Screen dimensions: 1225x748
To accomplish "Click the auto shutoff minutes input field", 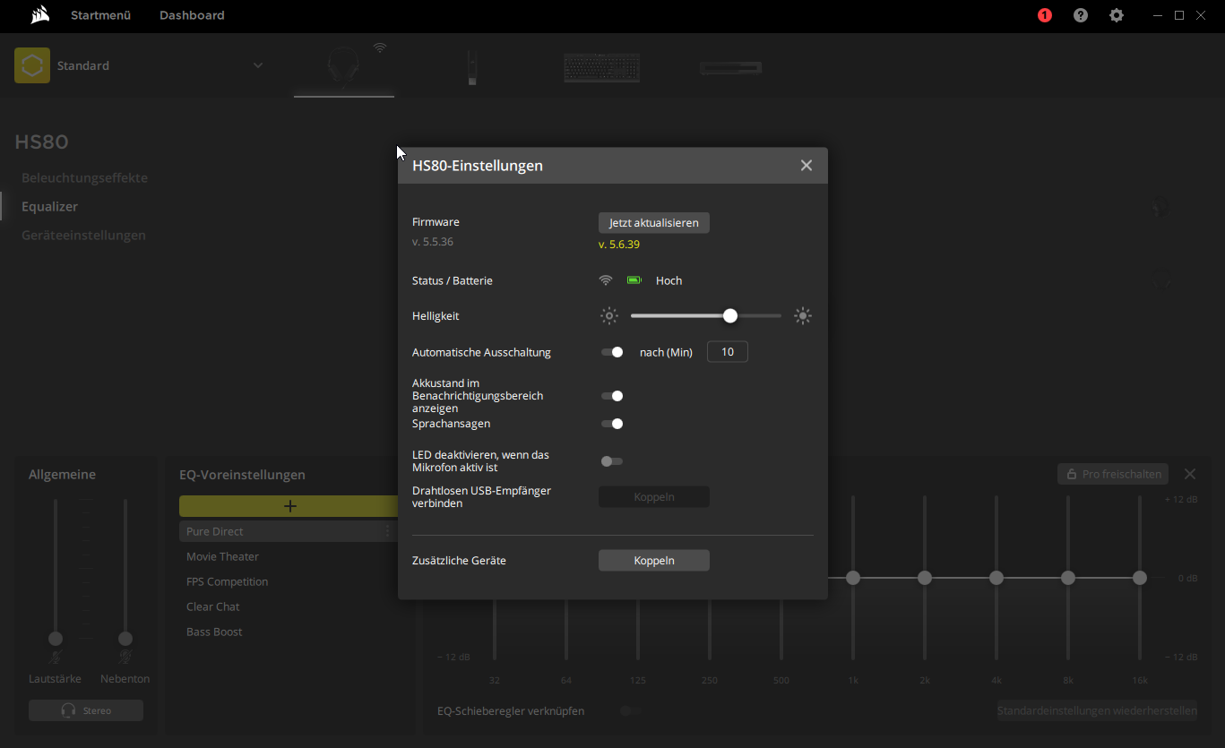I will pos(728,352).
